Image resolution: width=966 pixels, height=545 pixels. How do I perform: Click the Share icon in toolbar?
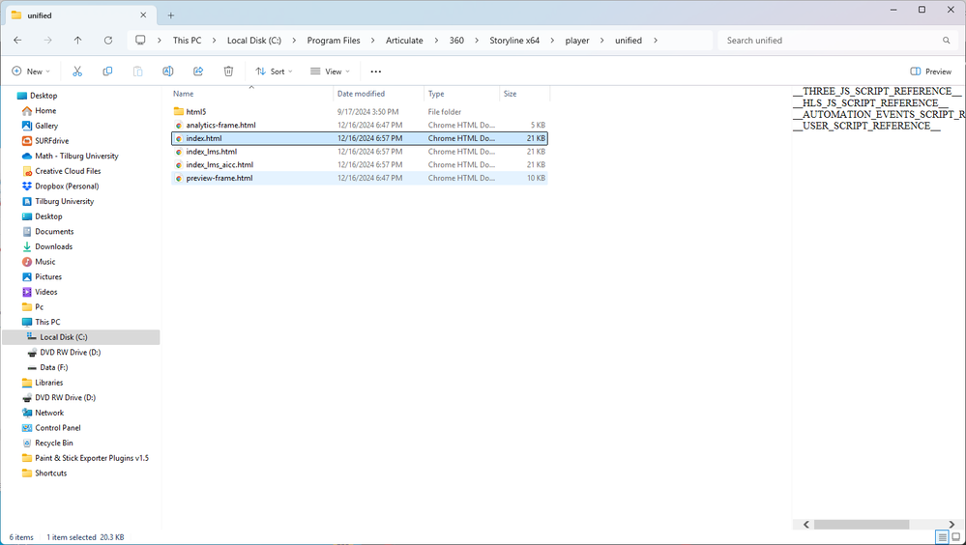(x=198, y=72)
